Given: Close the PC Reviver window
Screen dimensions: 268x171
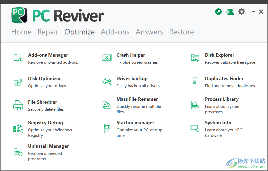Looking at the screenshot, I should coord(261,12).
